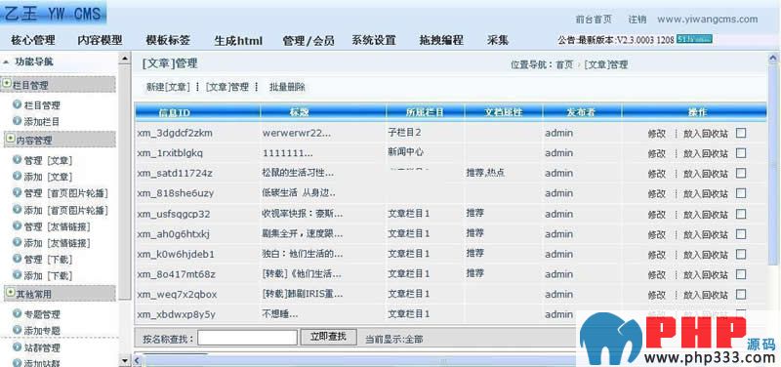This screenshot has width=781, height=367.
Task: Select checkbox for xm_usfsqgcp32 row
Action: [x=741, y=214]
